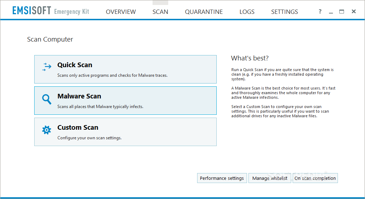Open the Quarantine tab
This screenshot has height=199, width=365.
click(204, 12)
